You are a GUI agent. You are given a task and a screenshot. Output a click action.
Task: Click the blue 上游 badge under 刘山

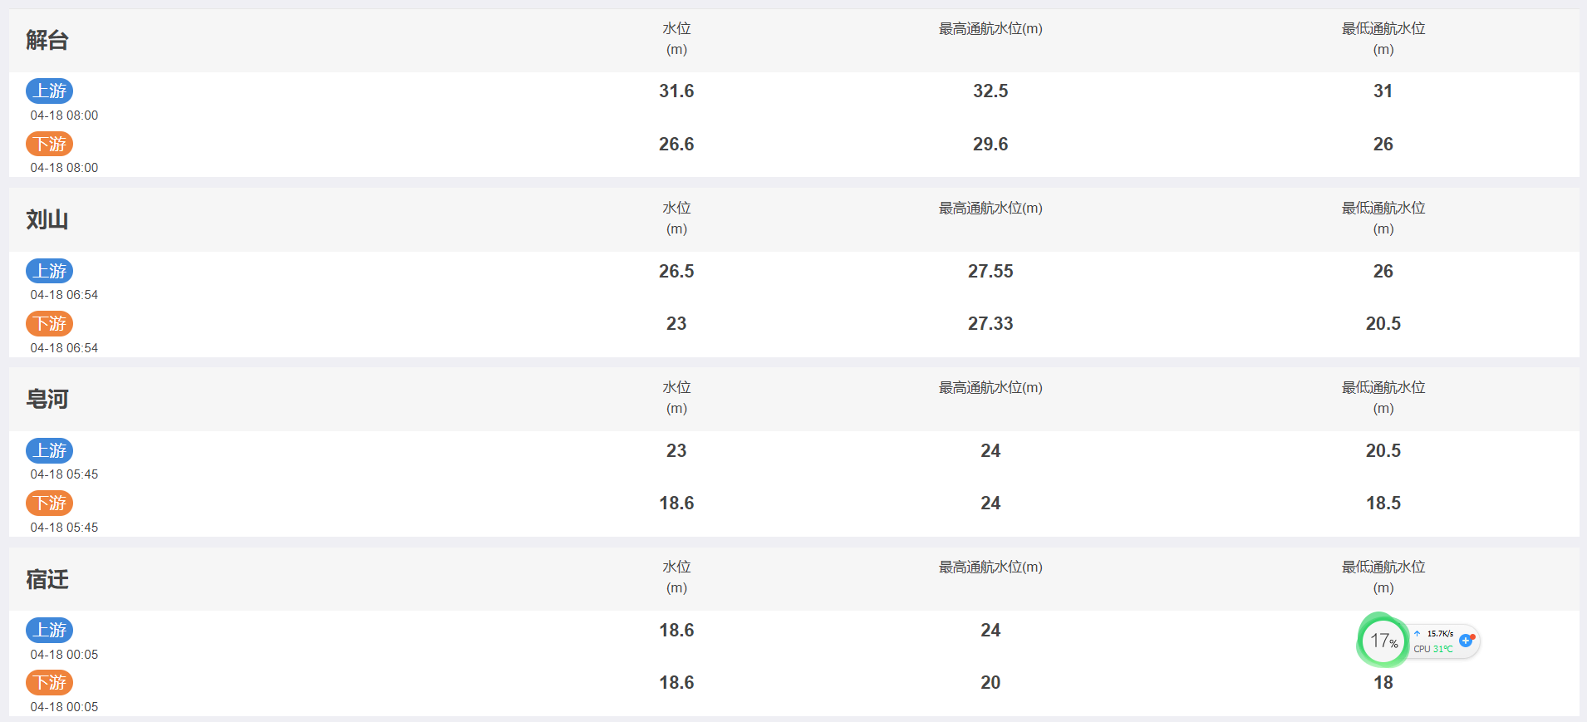click(50, 271)
